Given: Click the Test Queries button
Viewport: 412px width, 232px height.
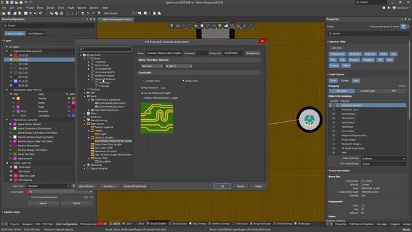Looking at the screenshot, I should pos(252,53).
